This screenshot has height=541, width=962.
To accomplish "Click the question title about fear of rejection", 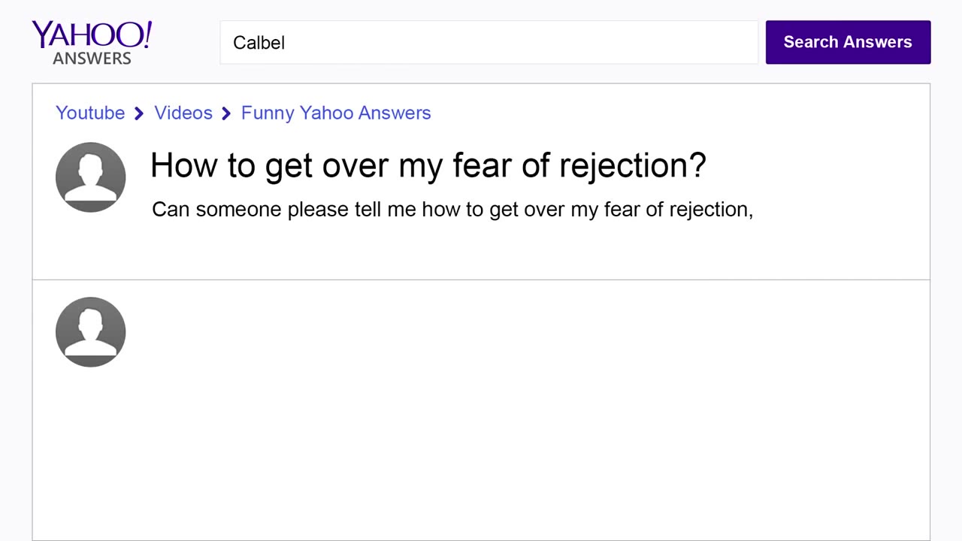I will point(428,165).
